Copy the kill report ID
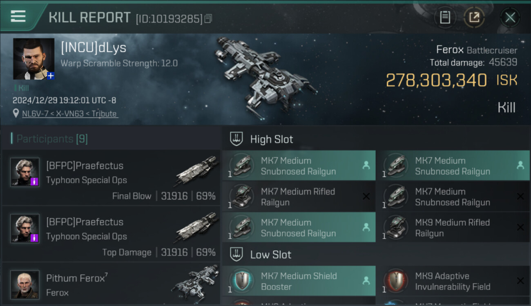 [x=208, y=19]
